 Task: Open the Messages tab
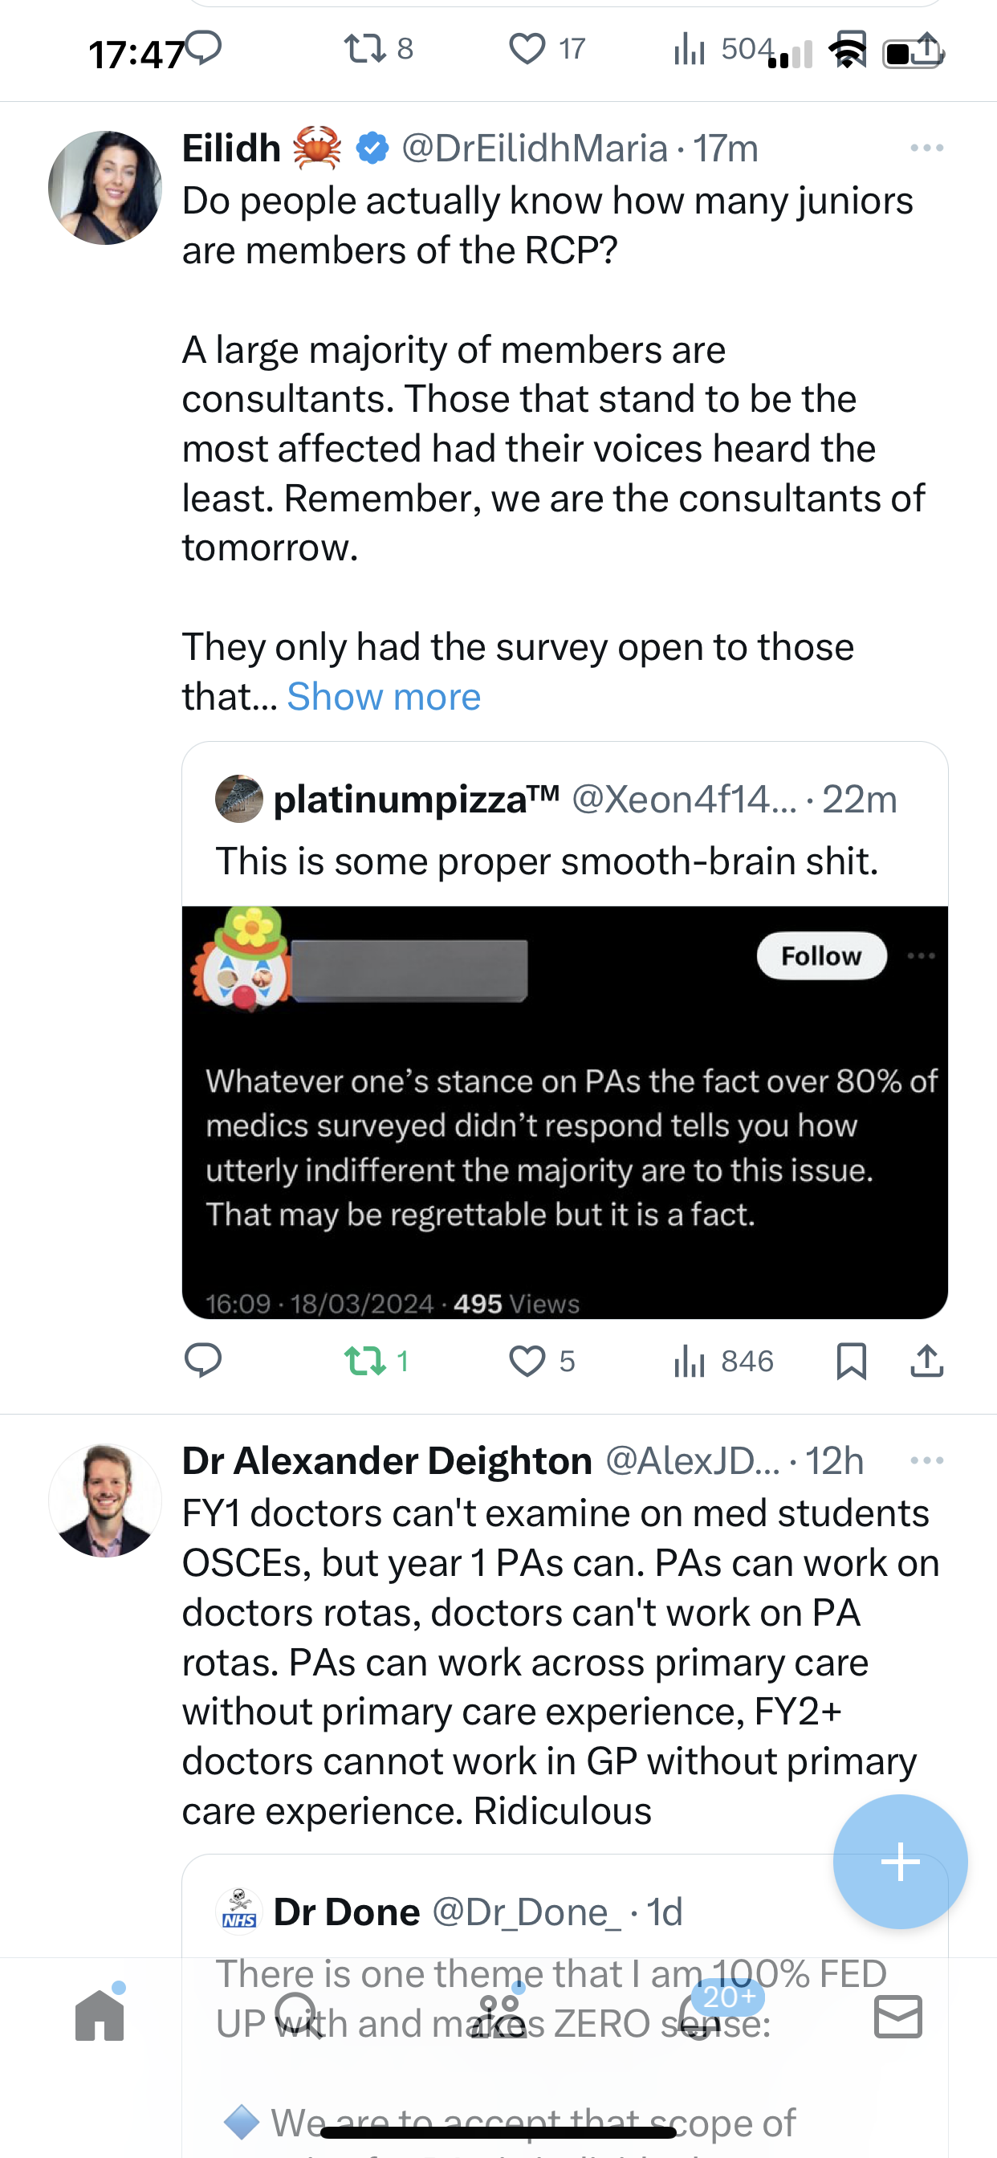898,2016
